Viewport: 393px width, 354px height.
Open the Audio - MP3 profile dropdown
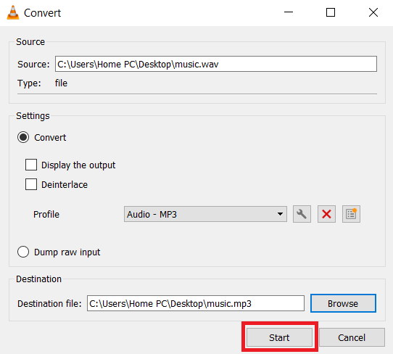(x=205, y=214)
